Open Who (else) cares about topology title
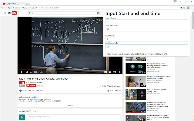Viewport: 194px width, 121px height. pos(158,66)
